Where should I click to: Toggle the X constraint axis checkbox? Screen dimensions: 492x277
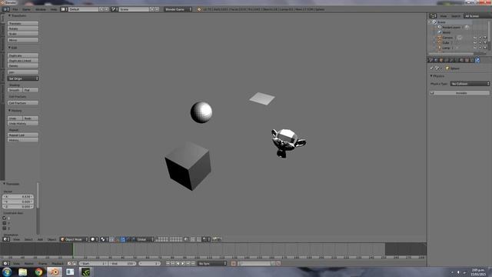(x=5, y=218)
